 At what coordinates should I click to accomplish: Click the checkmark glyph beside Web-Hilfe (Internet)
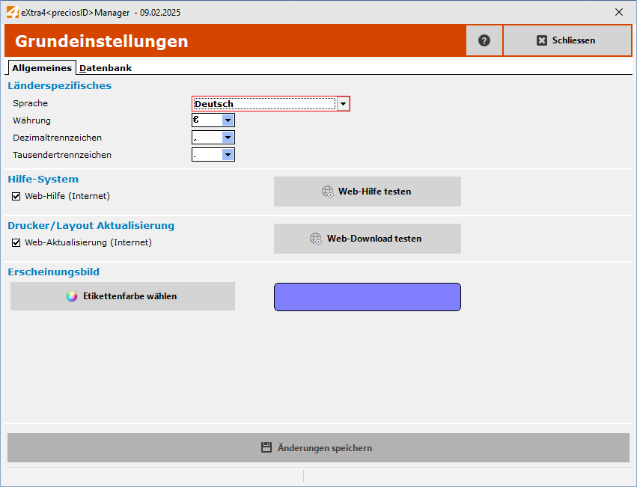(x=16, y=195)
